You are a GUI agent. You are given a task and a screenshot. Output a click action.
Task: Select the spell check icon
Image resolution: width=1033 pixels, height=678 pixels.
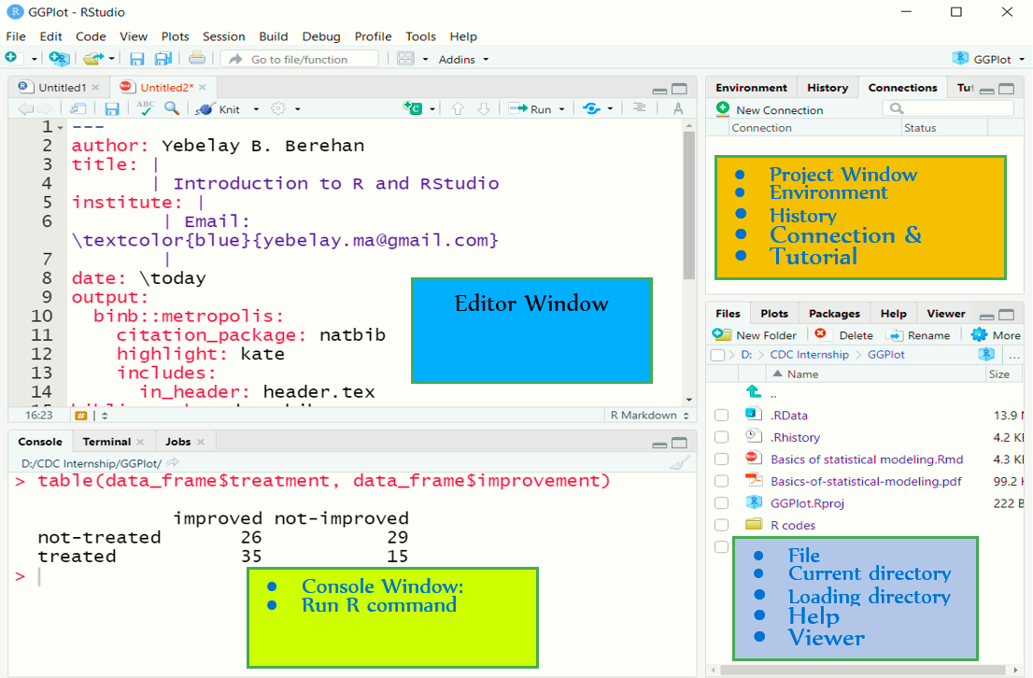(x=145, y=107)
